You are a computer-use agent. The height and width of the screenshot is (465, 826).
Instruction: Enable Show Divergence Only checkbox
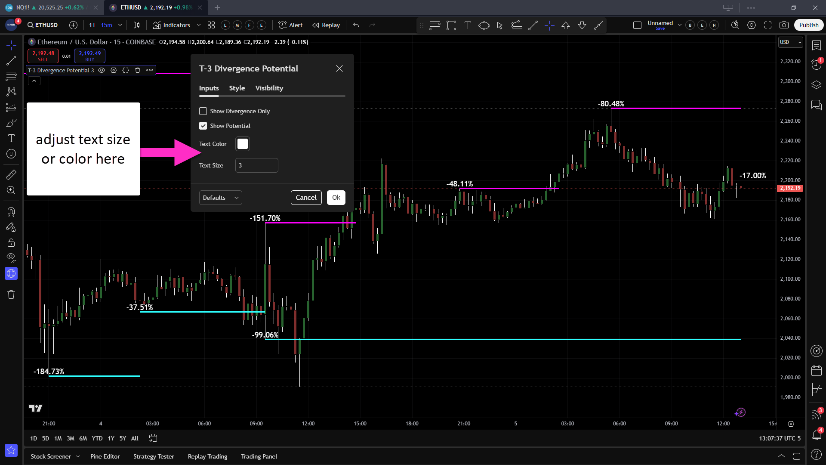tap(203, 111)
